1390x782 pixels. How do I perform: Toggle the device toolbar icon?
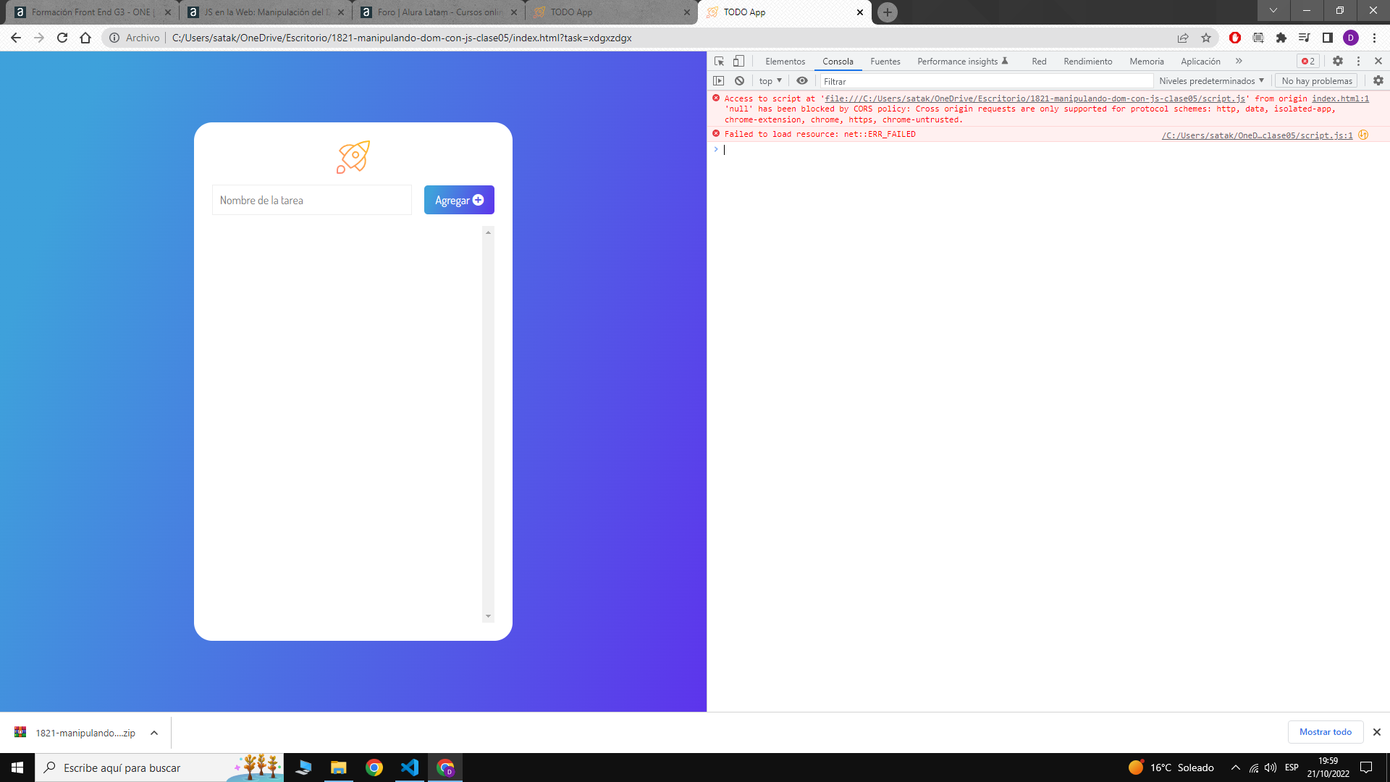click(x=738, y=62)
